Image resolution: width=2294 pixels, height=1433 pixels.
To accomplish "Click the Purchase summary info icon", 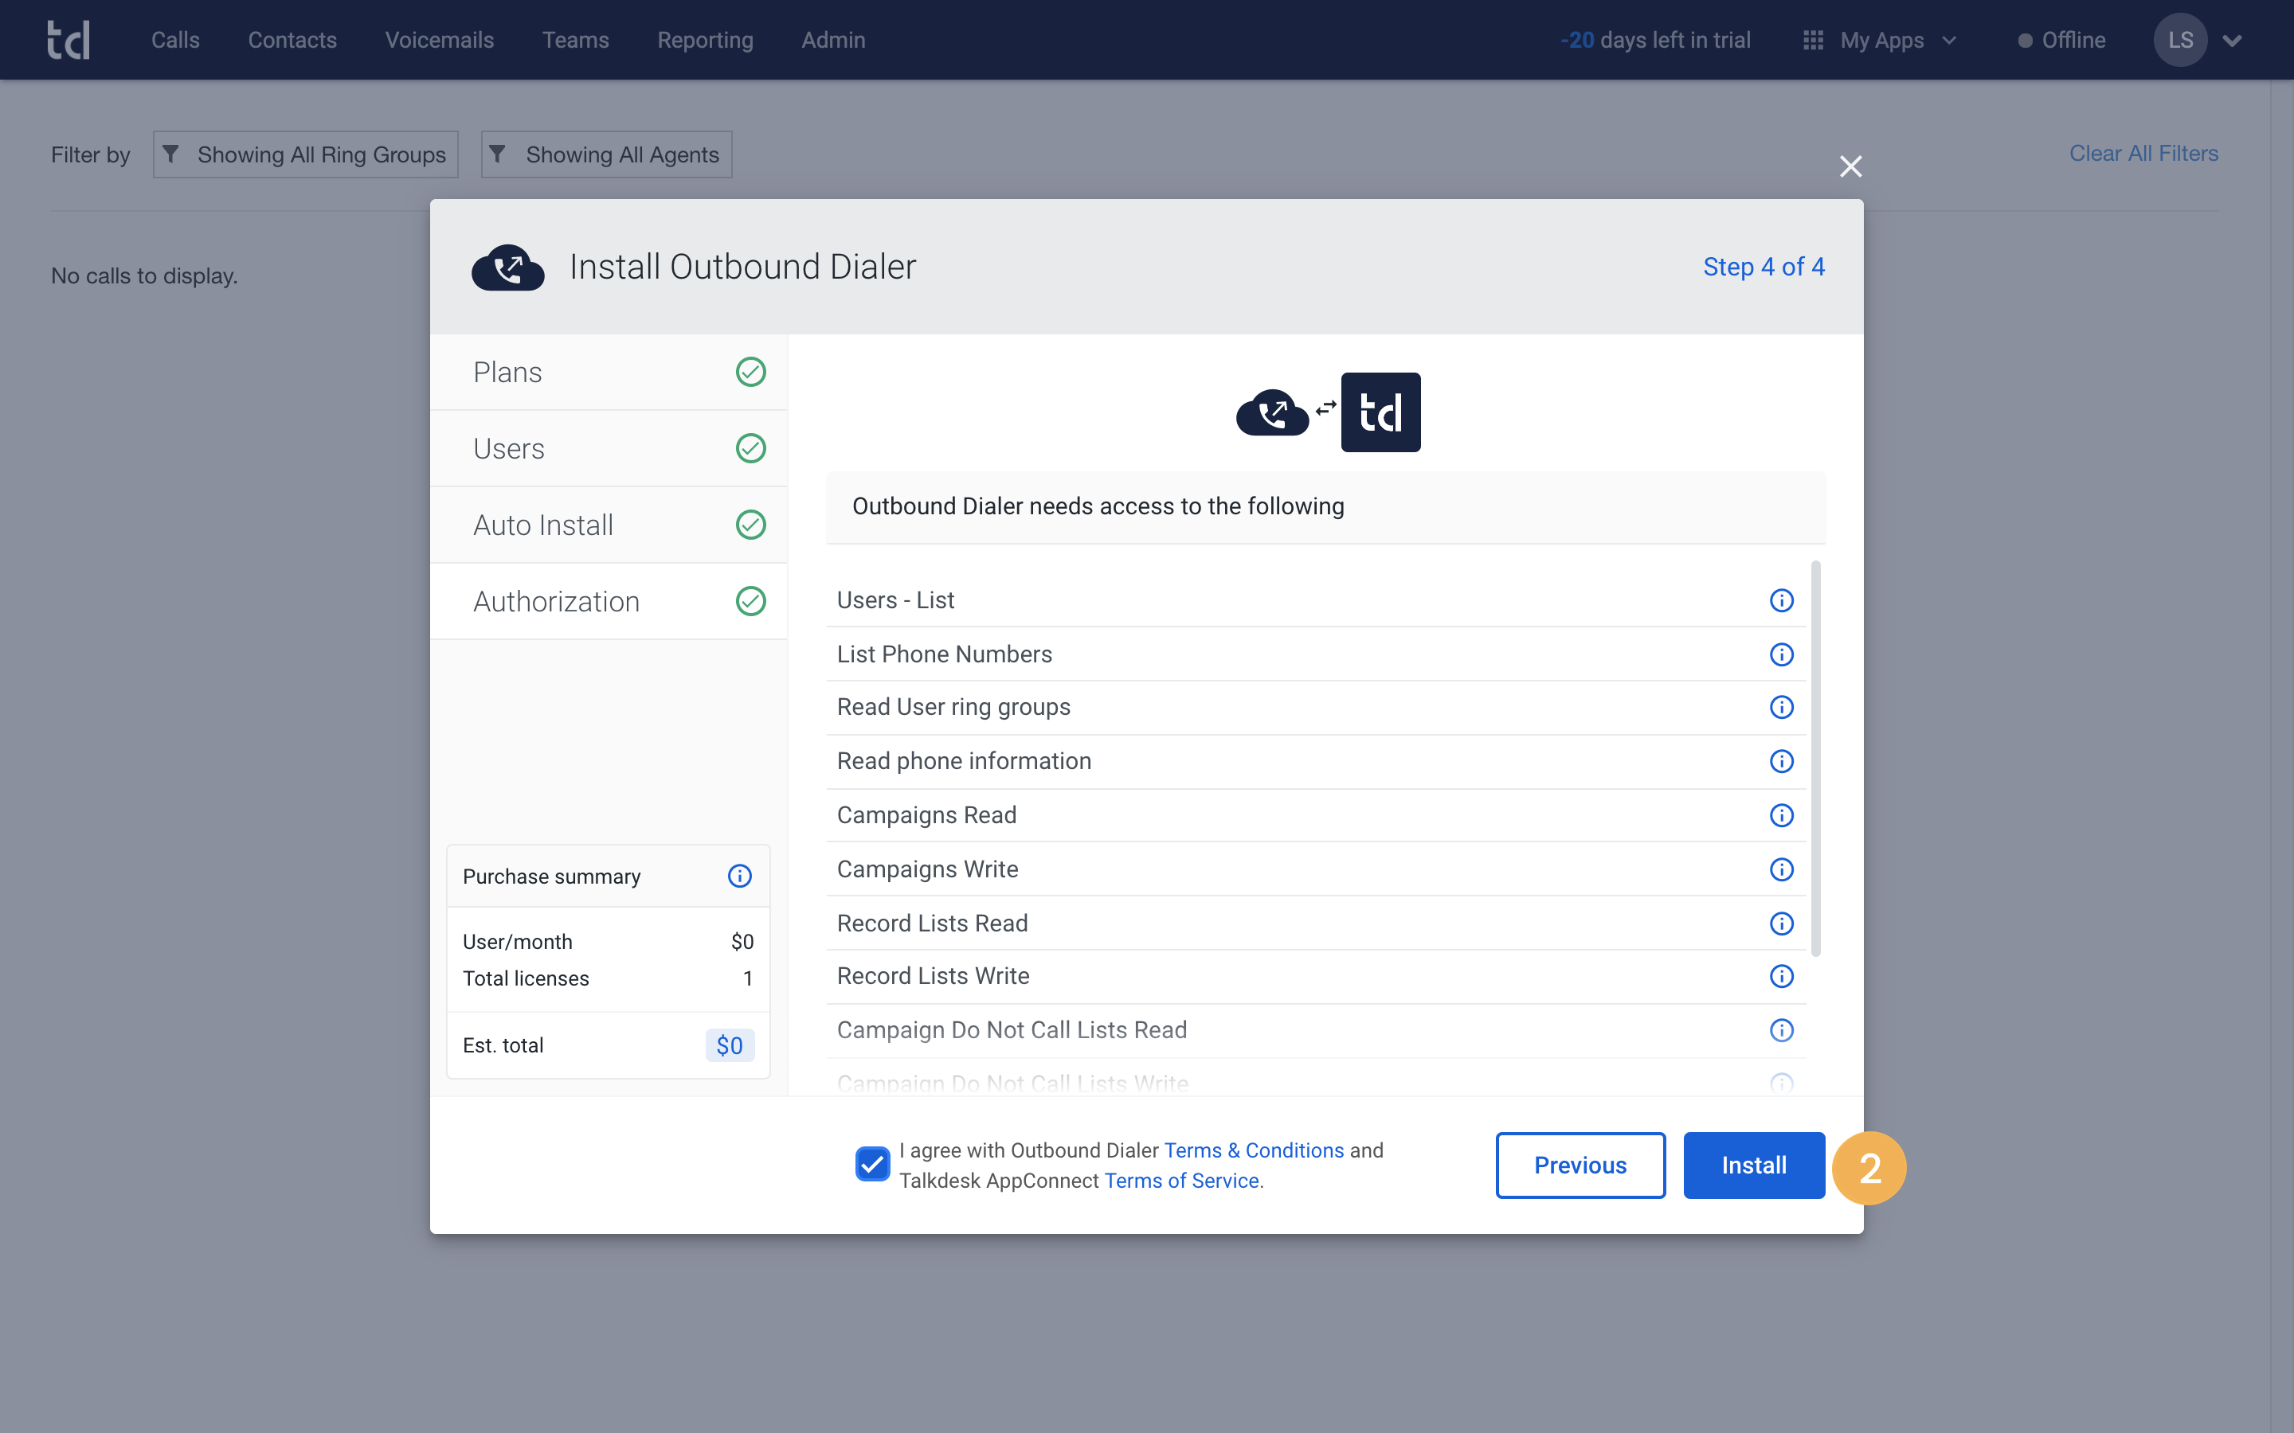I will point(739,877).
